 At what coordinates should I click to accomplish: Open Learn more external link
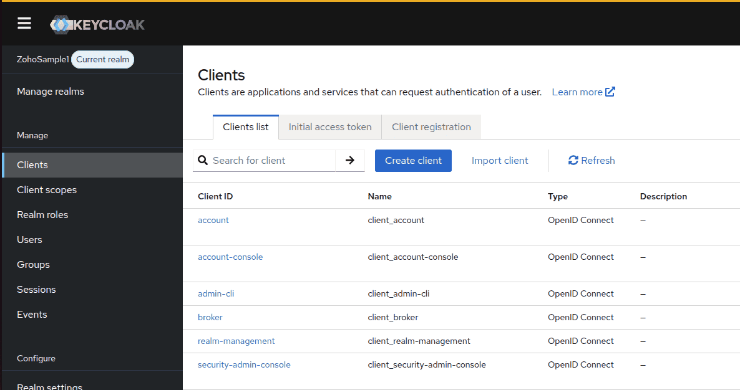(x=583, y=92)
